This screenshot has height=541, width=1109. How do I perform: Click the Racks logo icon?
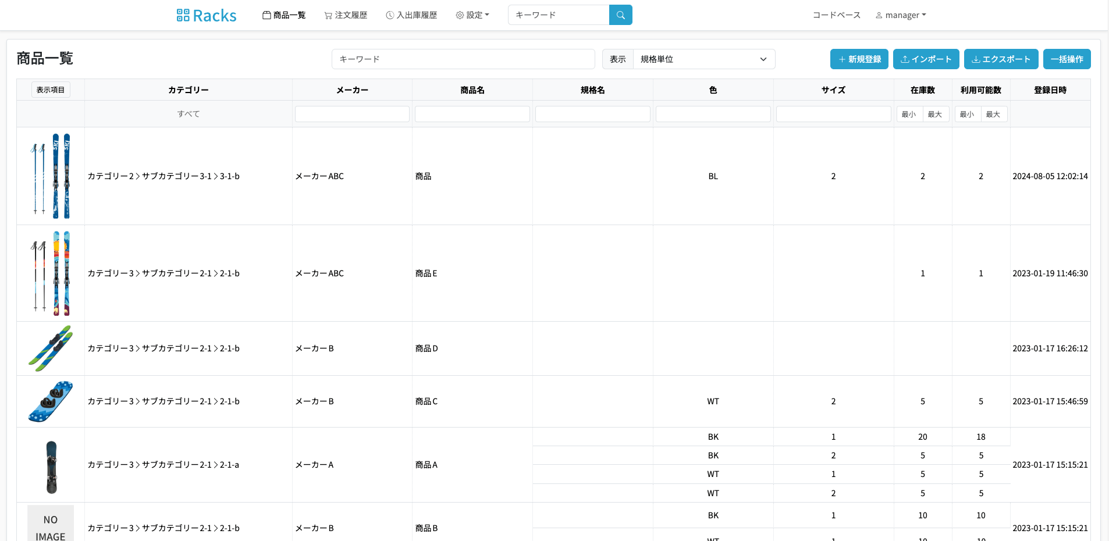pos(183,15)
